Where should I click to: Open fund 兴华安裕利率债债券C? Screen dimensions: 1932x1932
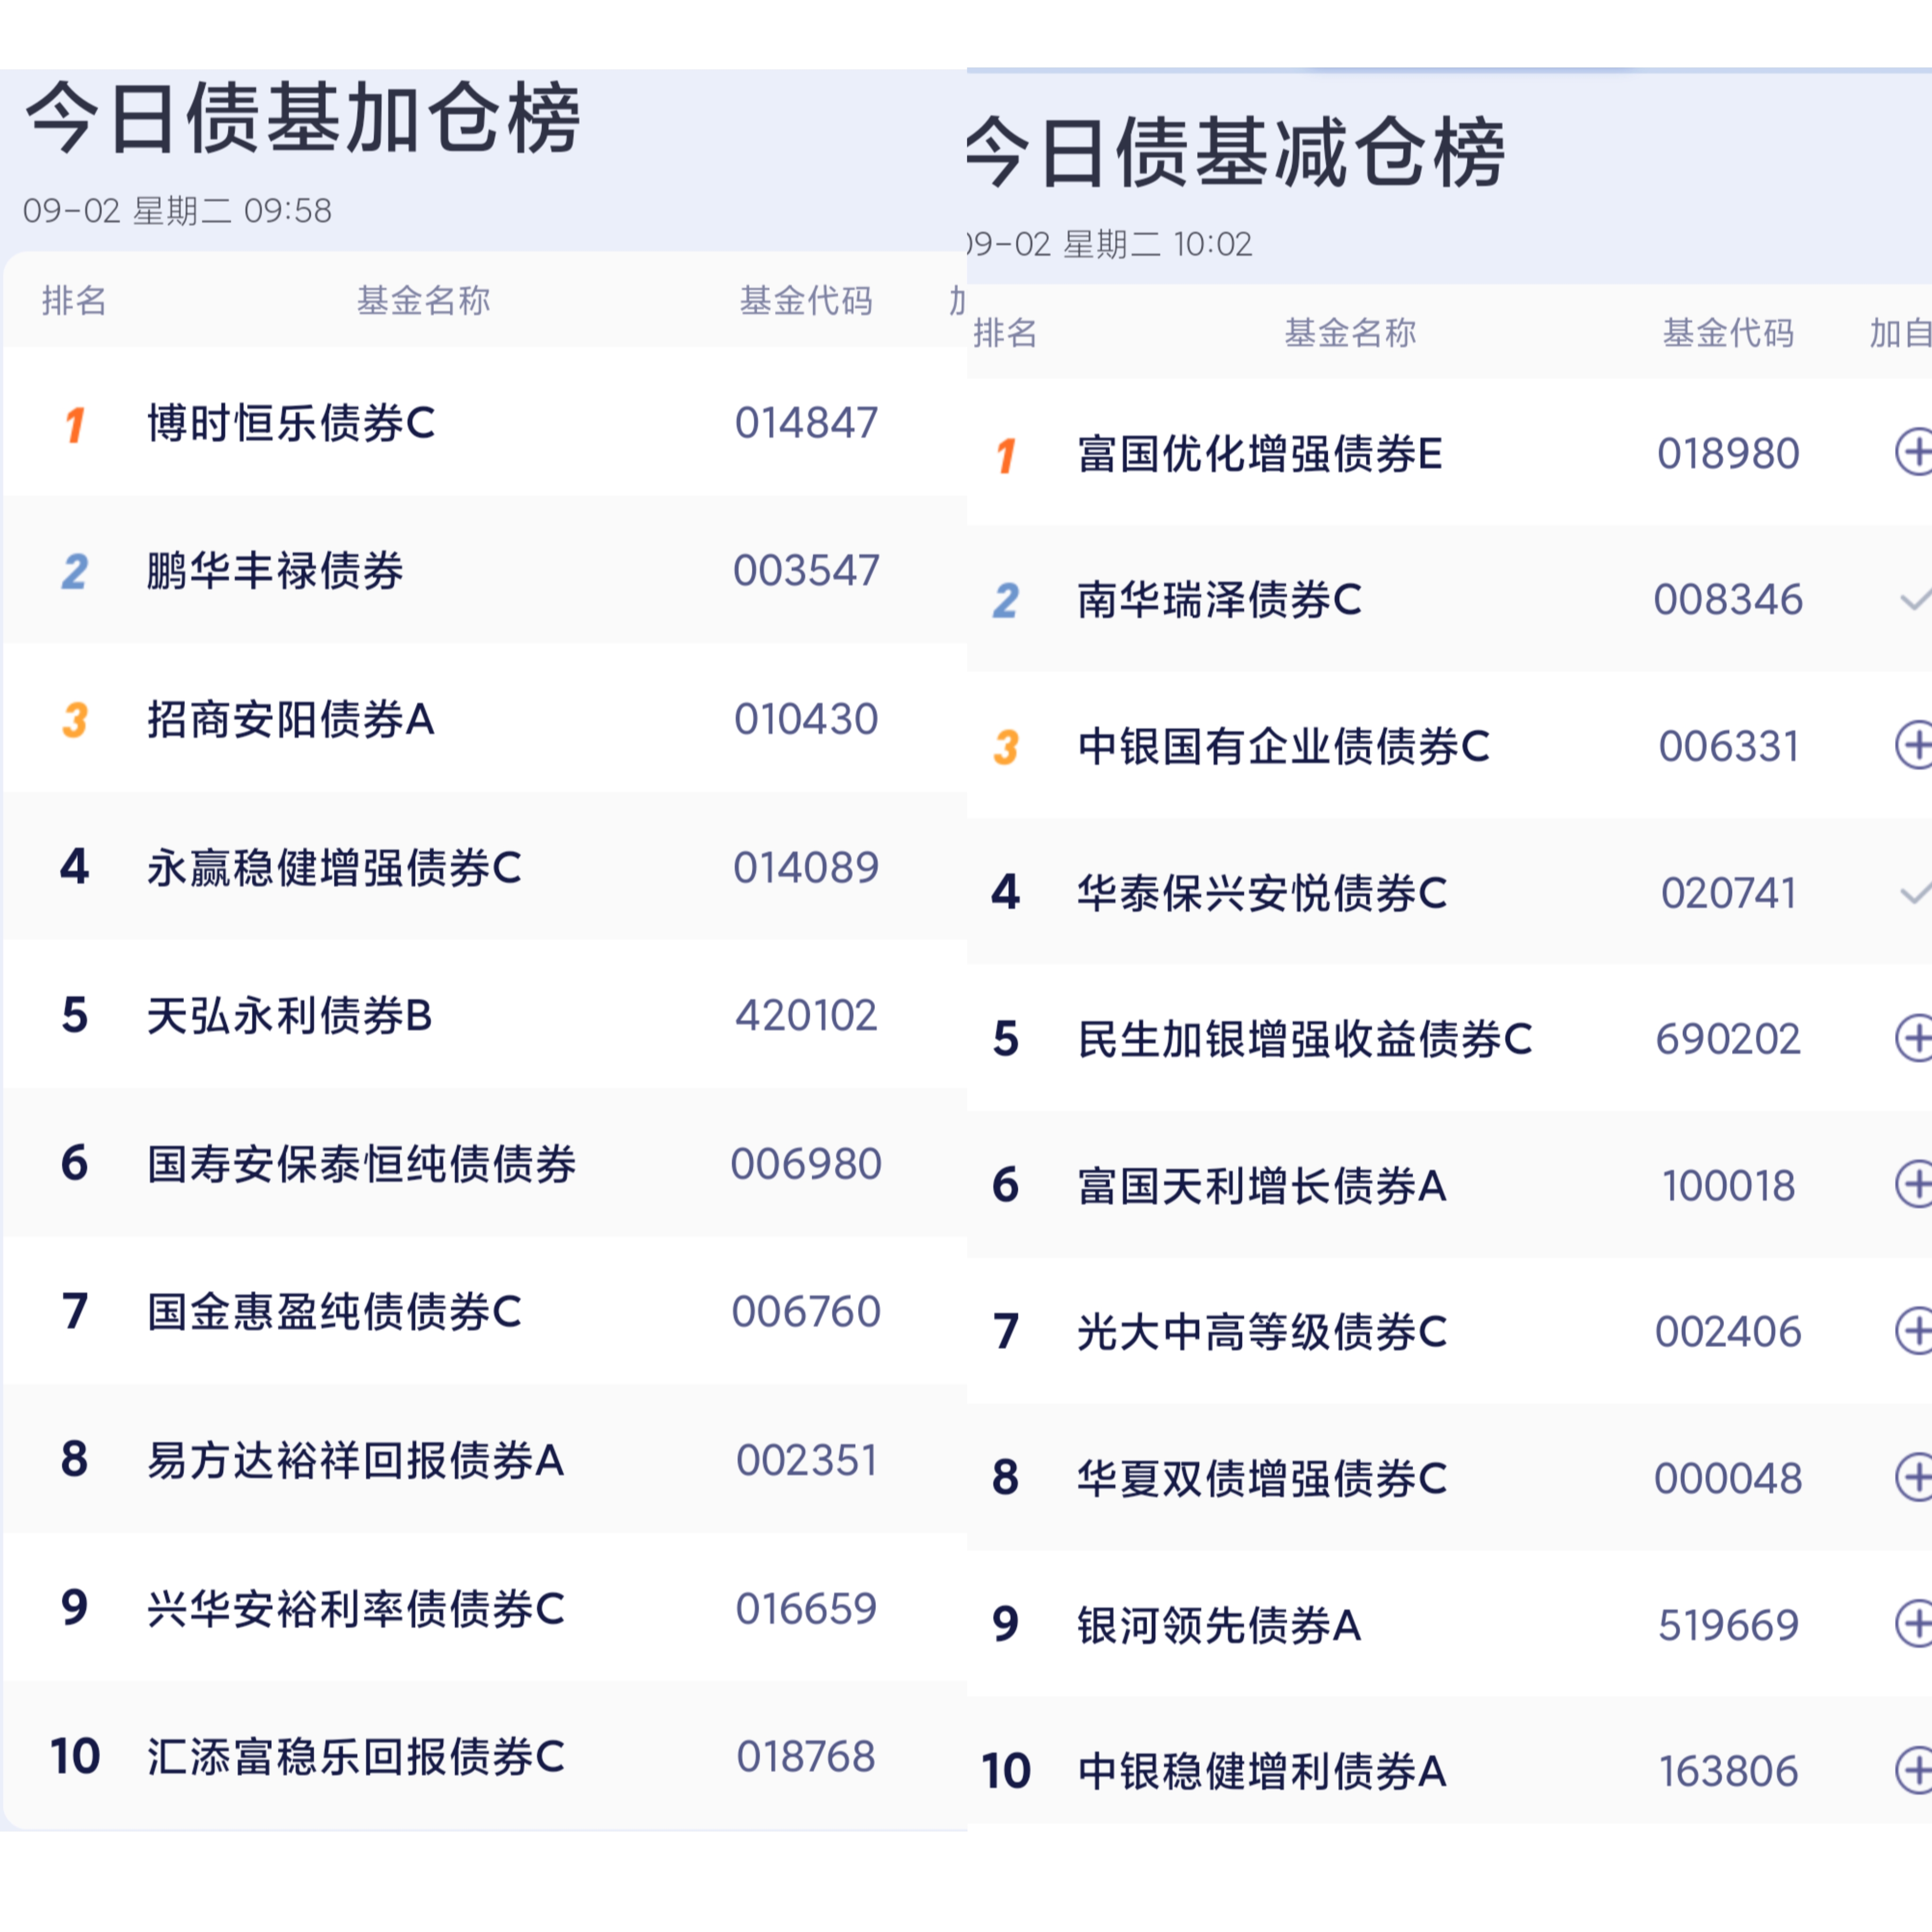click(355, 1608)
